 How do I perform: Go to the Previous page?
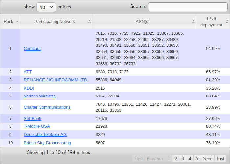click(155, 159)
